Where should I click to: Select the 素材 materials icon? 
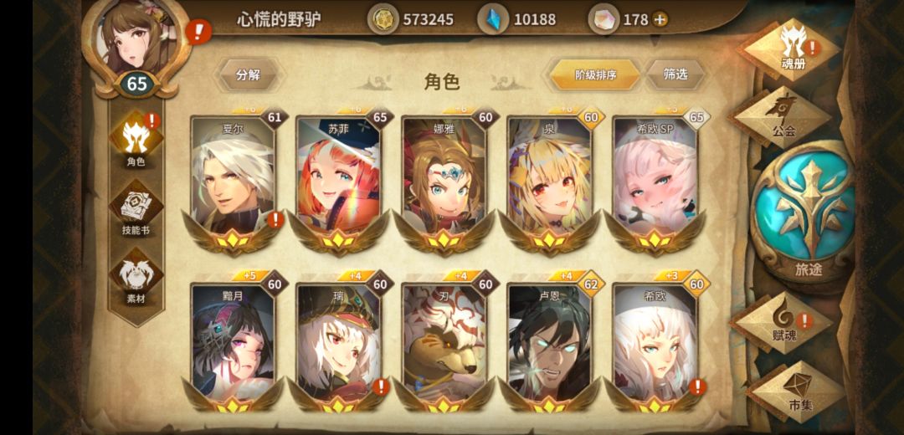pos(136,279)
